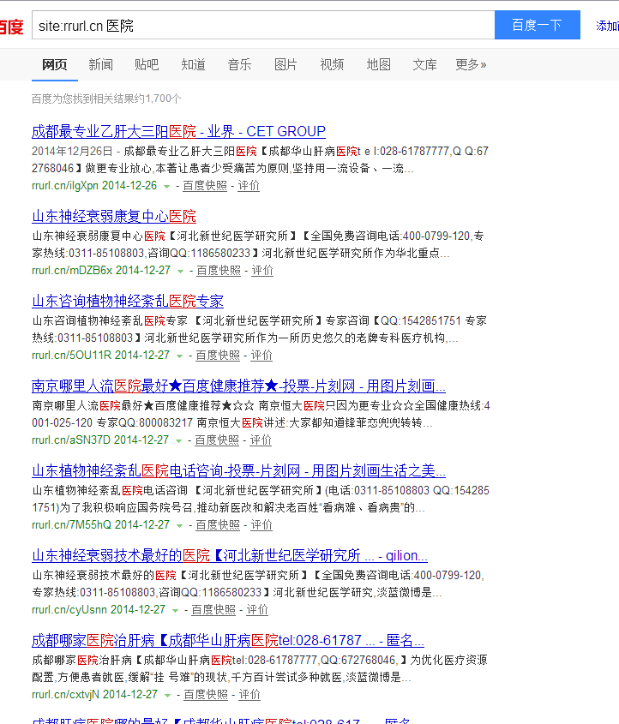Switch to the 音乐 tab
Screen dimensions: 619x724
(239, 64)
